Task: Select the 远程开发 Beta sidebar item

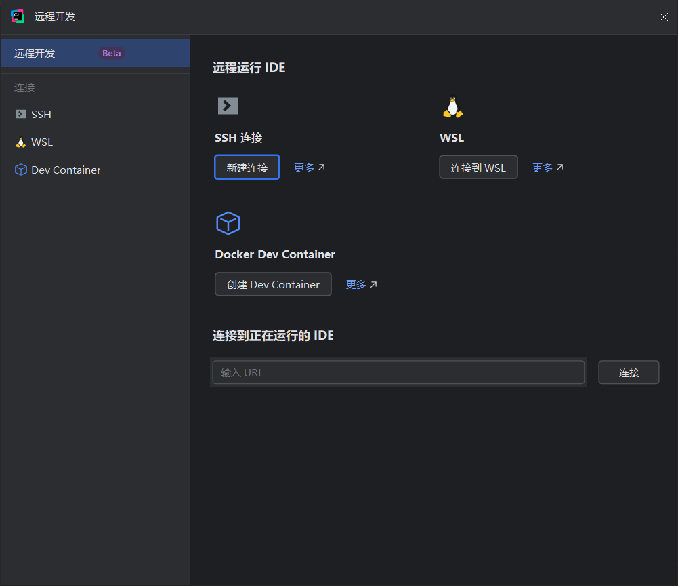Action: 96,53
